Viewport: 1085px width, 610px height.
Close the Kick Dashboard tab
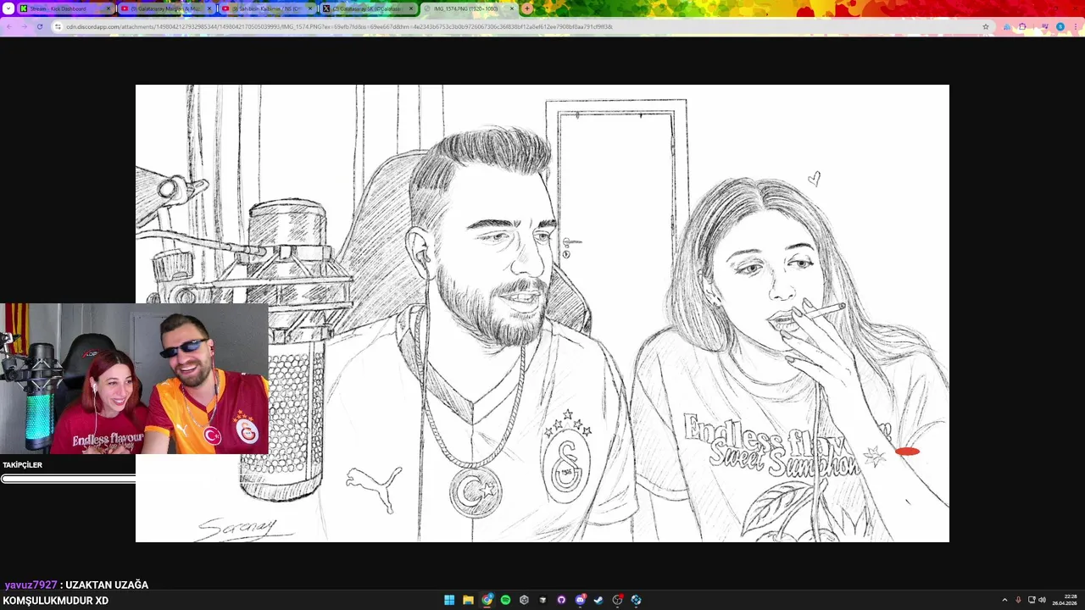pos(108,8)
